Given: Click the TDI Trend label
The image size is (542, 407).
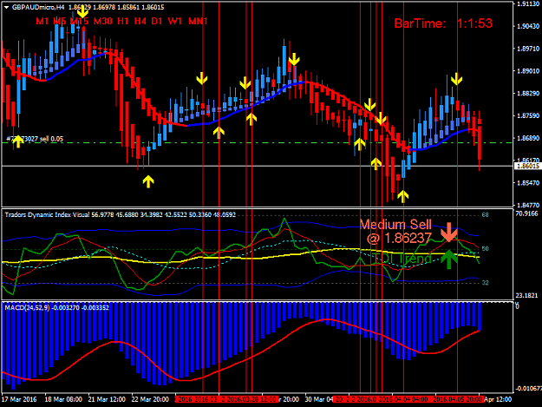Looking at the screenshot, I should 403,259.
